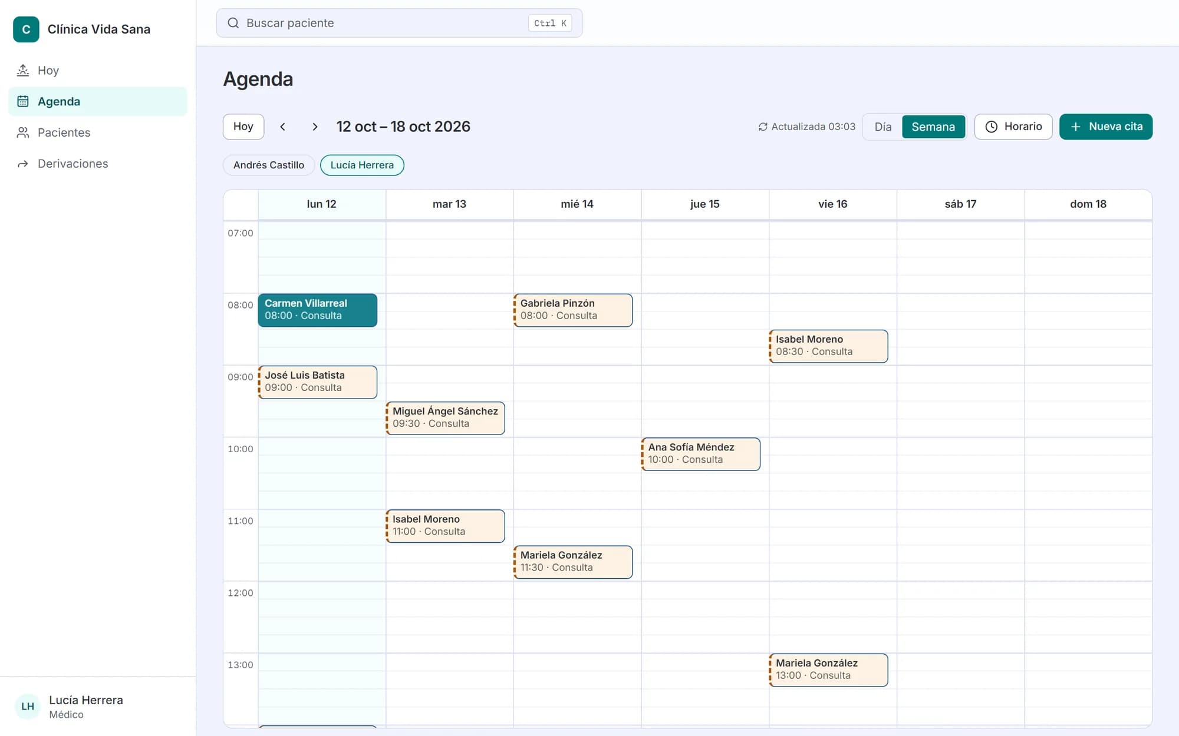Click the Hoy button above the calendar
Viewport: 1179px width, 736px height.
[x=243, y=127]
